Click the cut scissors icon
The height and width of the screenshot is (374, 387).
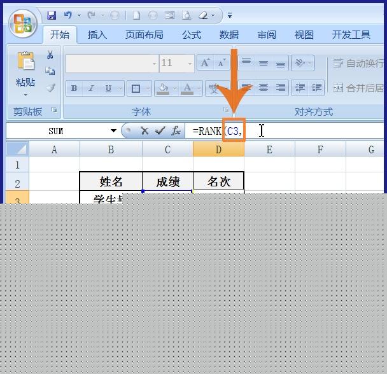[x=50, y=55]
